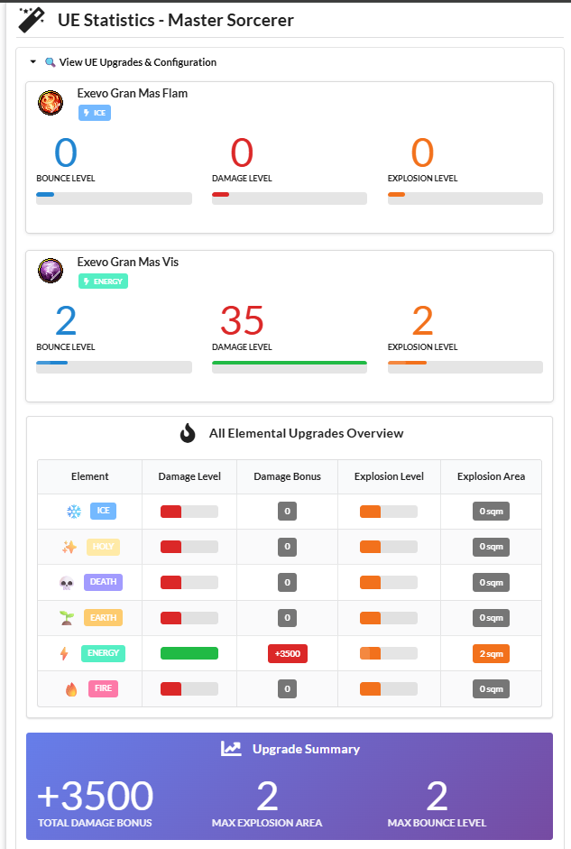
Task: Click the skull icon in the Death row
Action: 66,583
